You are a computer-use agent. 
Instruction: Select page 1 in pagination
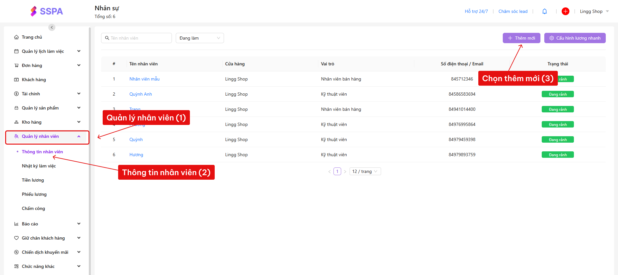(x=337, y=172)
